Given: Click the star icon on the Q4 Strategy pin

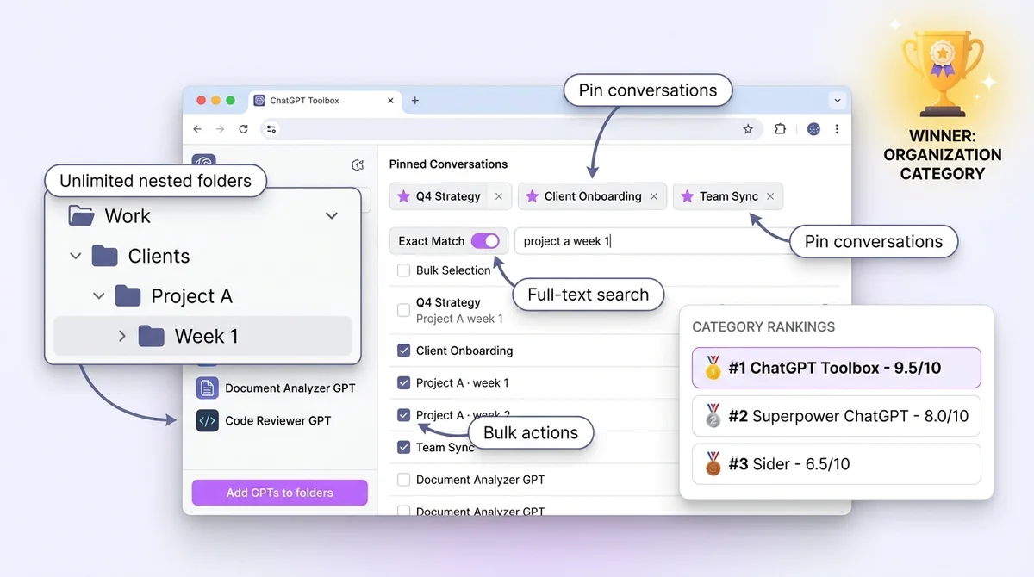Looking at the screenshot, I should (403, 196).
